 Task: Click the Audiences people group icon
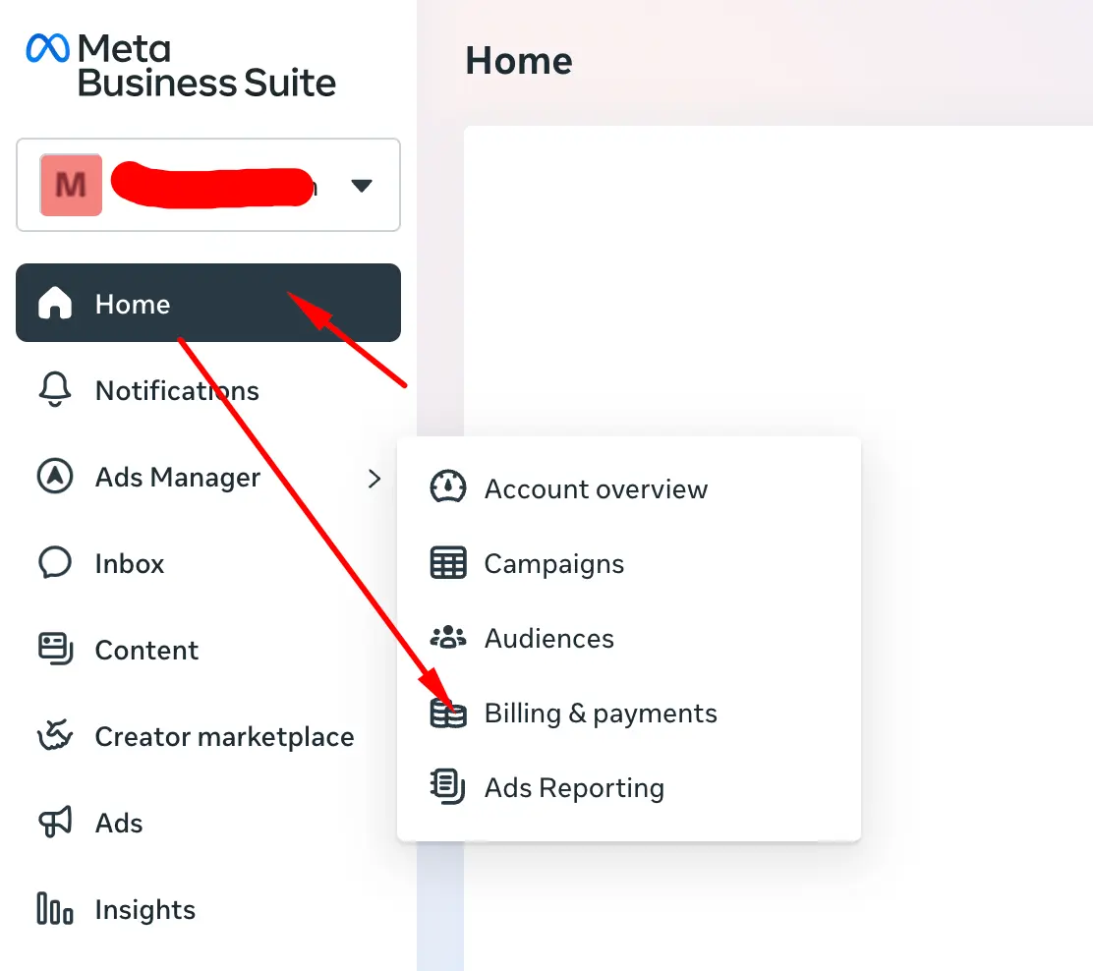click(x=447, y=637)
